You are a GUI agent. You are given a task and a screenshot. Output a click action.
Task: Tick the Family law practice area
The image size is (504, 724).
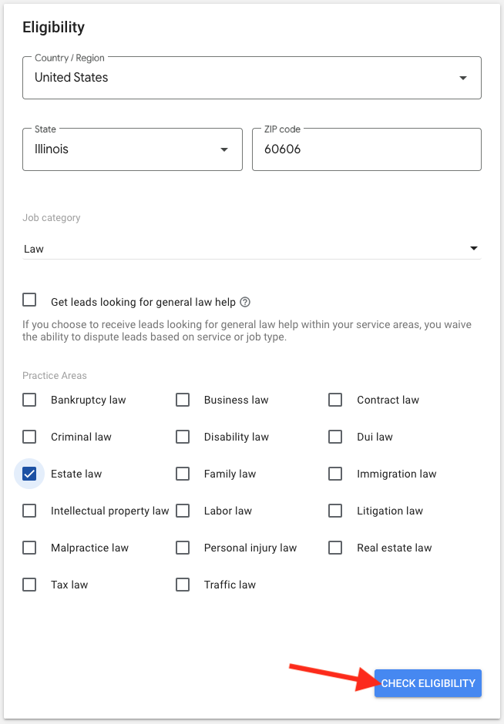point(183,474)
